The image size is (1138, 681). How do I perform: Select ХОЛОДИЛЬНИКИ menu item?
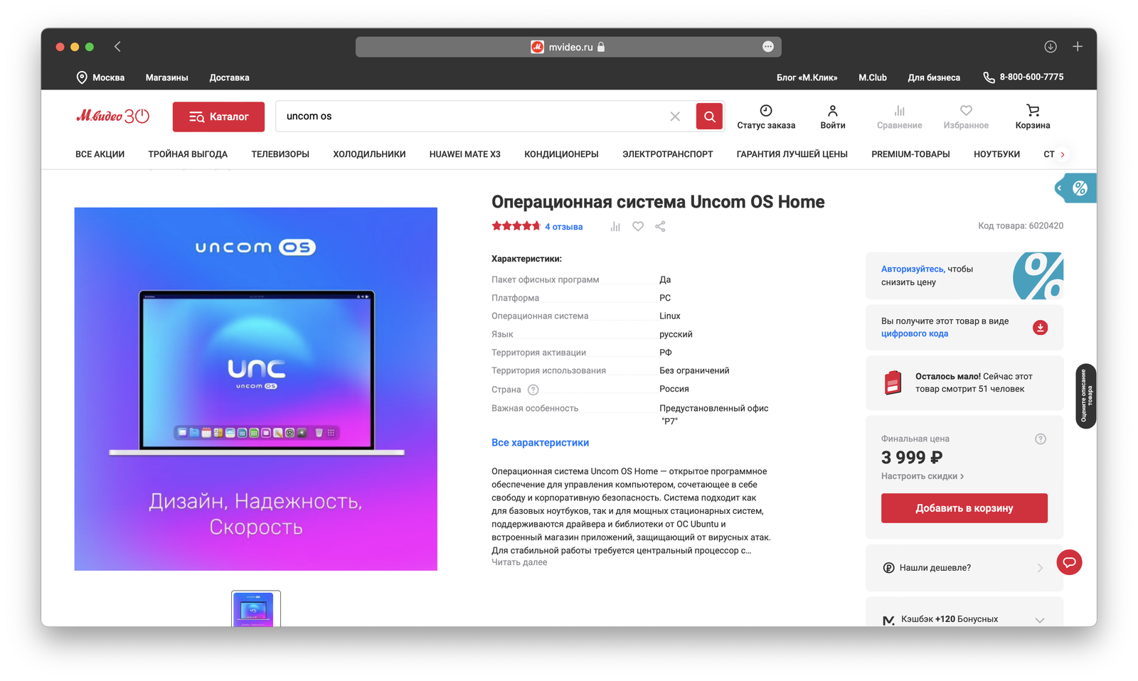pos(369,154)
